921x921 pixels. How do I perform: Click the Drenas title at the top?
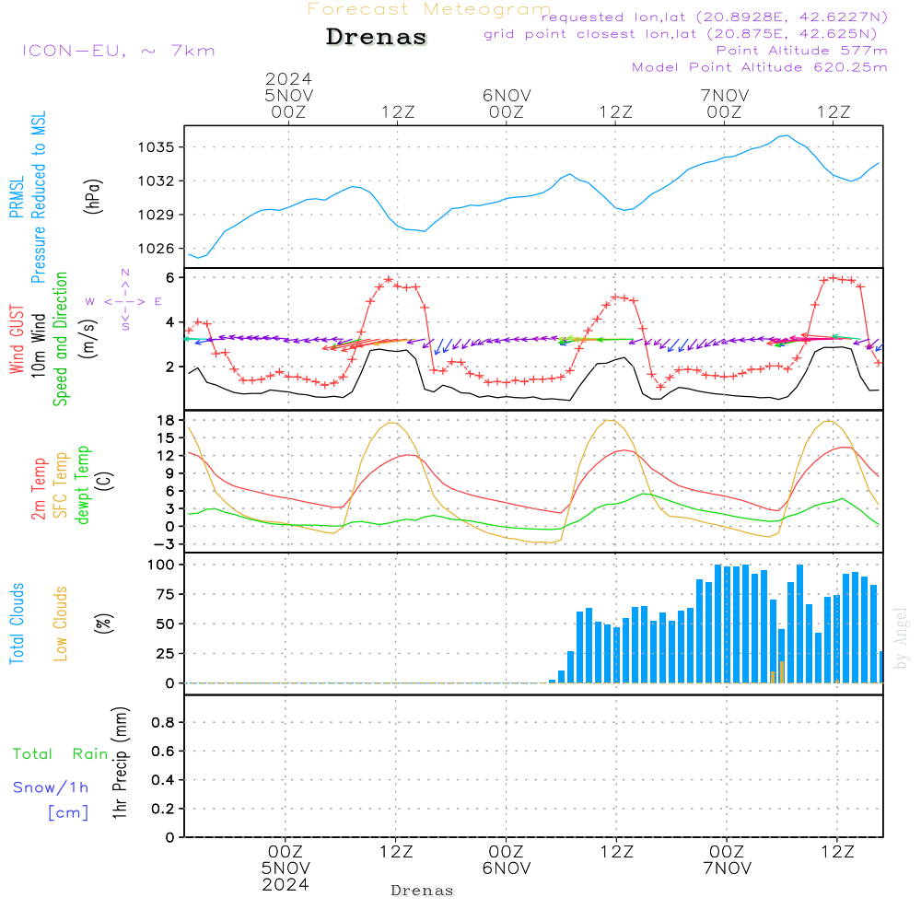[x=377, y=37]
